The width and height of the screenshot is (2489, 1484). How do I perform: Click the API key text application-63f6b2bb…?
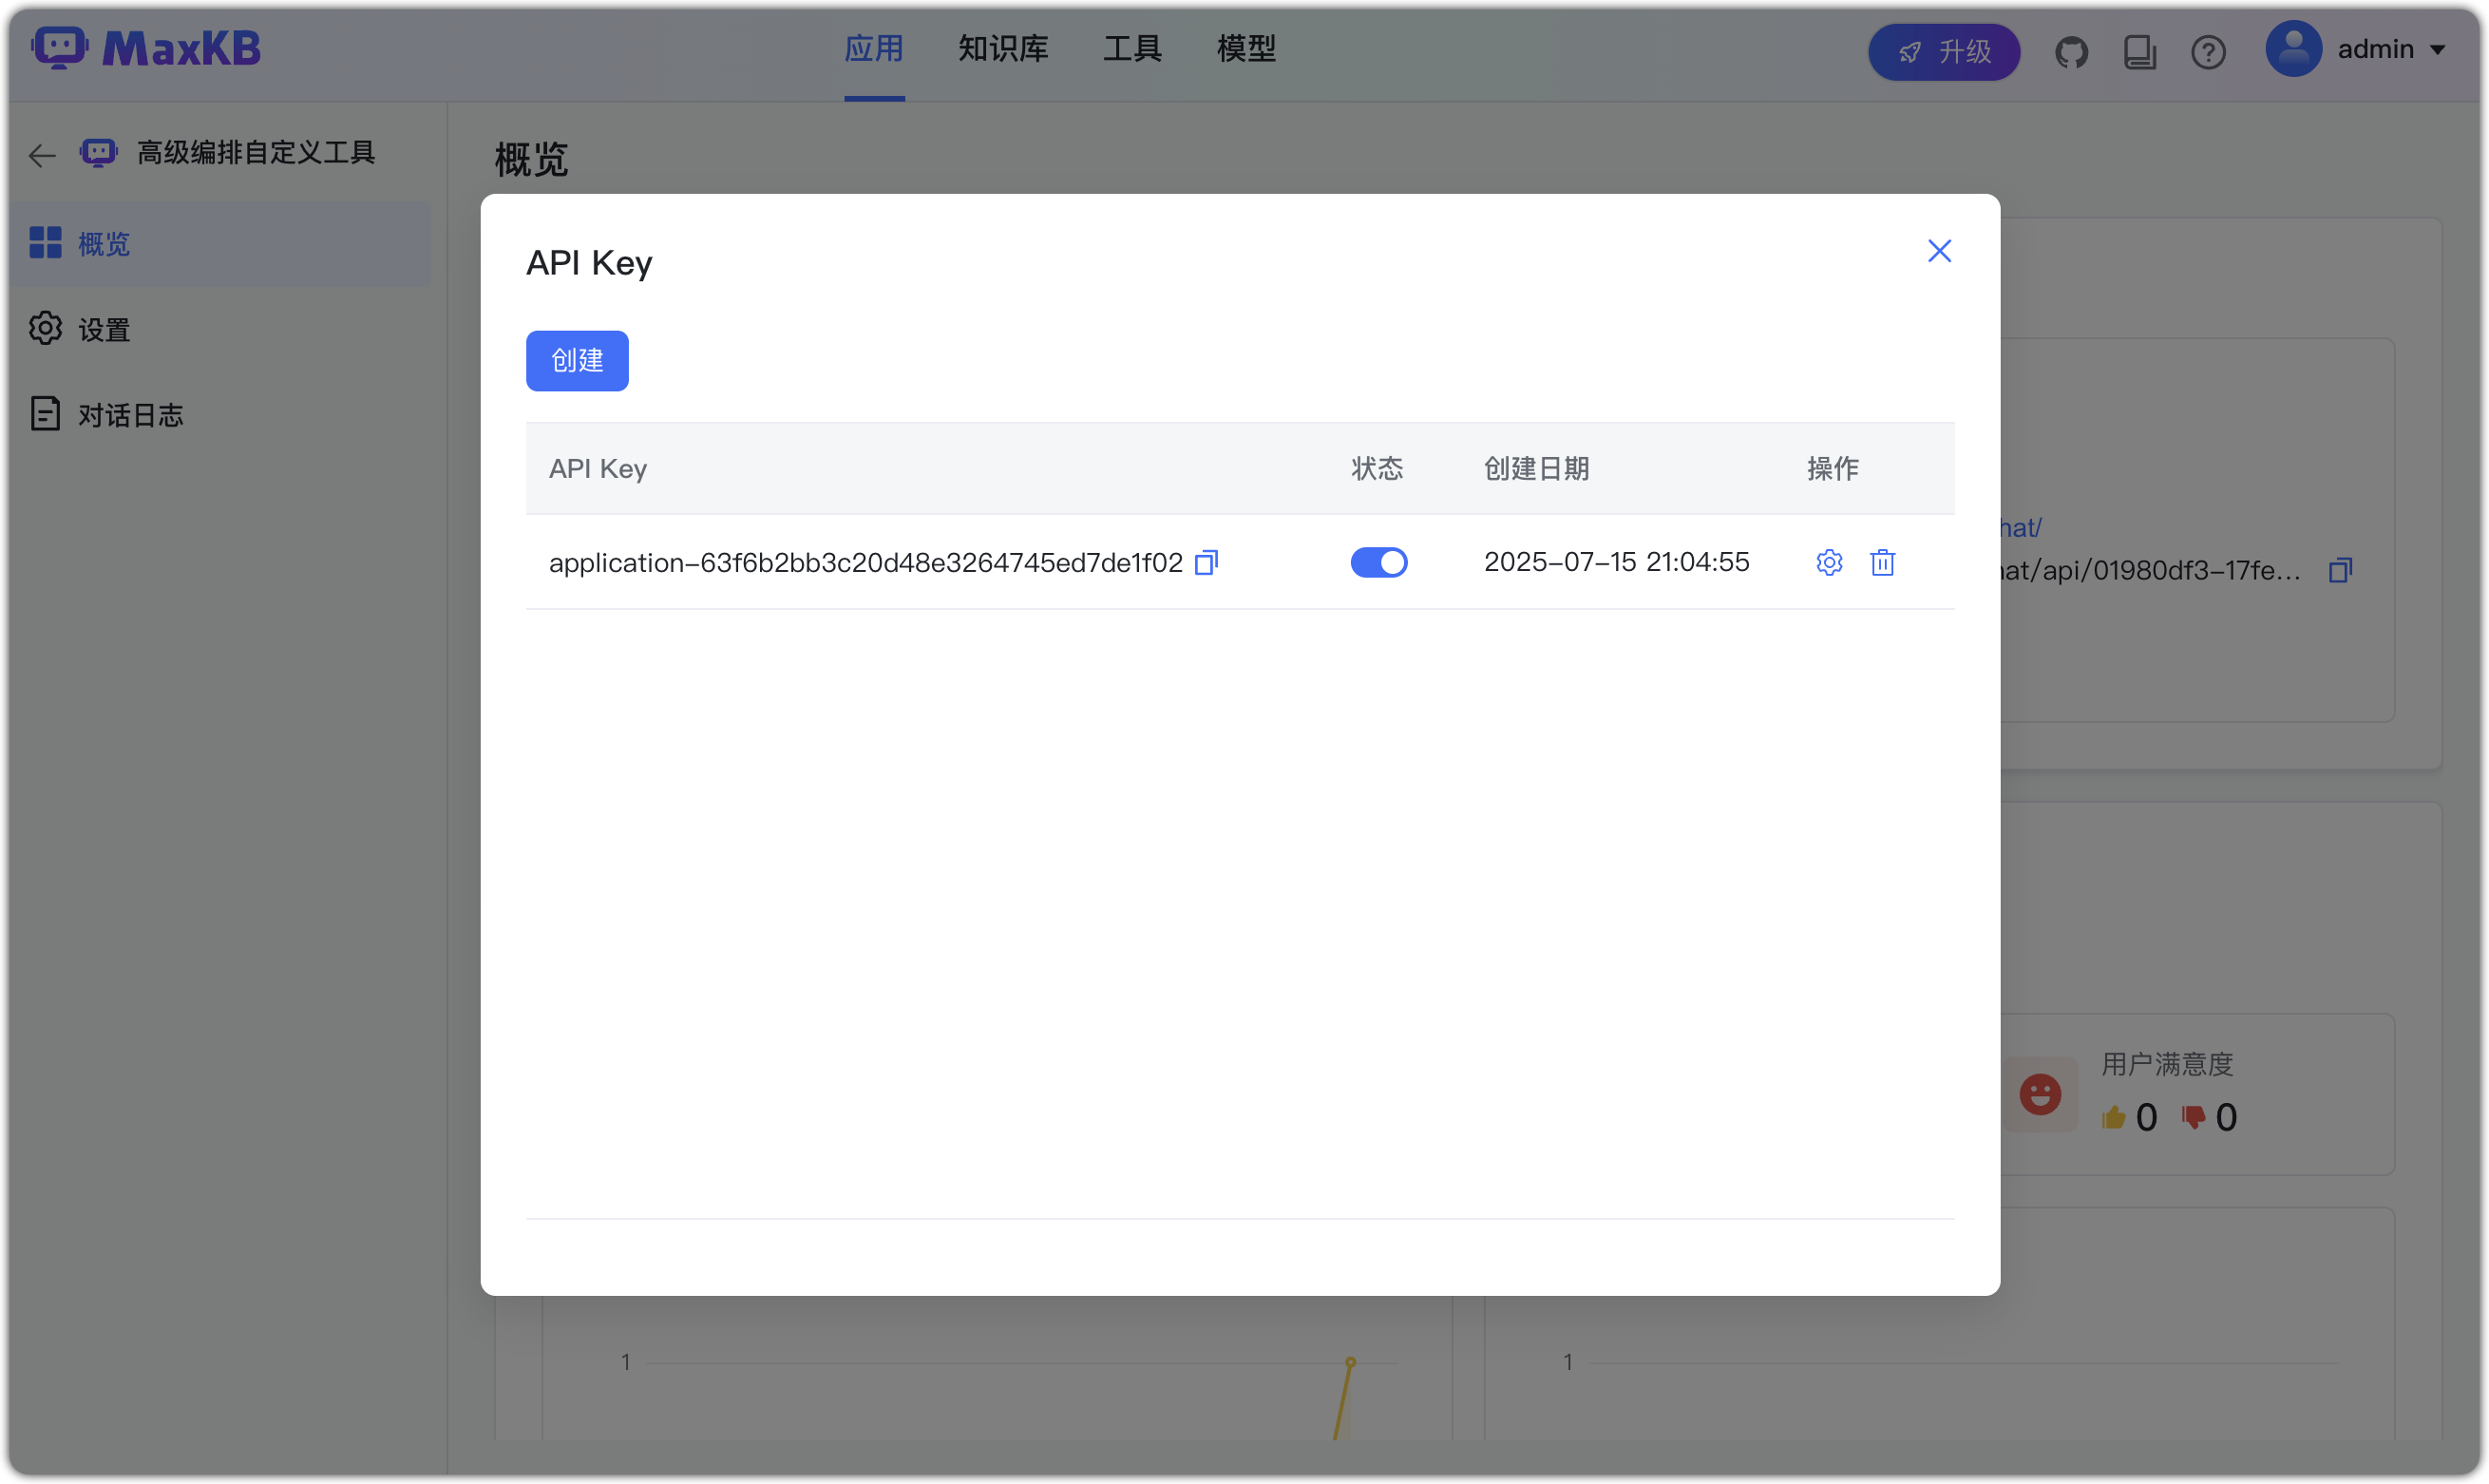(x=865, y=563)
